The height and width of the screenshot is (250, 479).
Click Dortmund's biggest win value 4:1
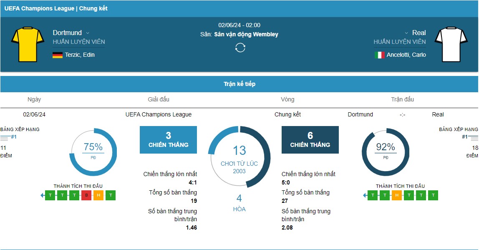click(x=193, y=182)
